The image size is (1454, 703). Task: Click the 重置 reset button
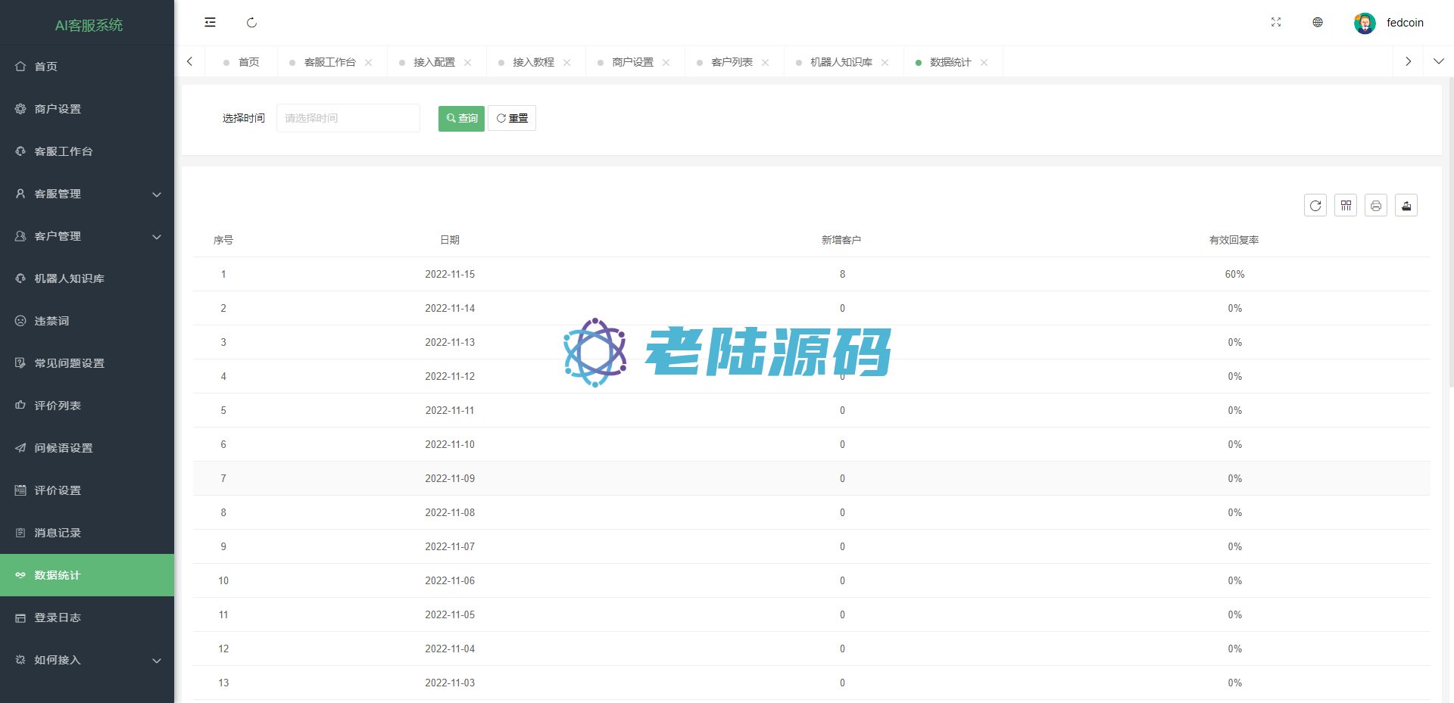(x=512, y=118)
